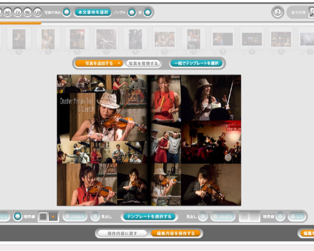Image resolution: width=314 pixels, height=251 pixels.
Task: Click 一括でテンプレートを選択 button
Action: pos(196,63)
